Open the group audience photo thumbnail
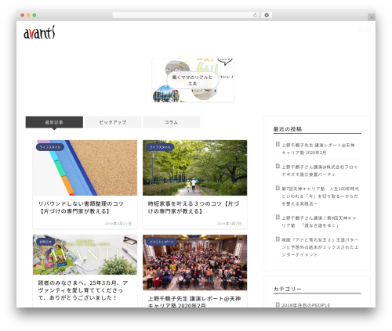This screenshot has width=392, height=331. click(x=195, y=262)
